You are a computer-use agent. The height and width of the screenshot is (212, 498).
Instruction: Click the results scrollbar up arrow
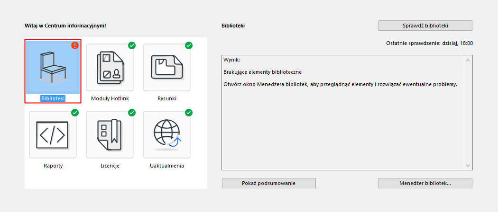click(x=469, y=60)
